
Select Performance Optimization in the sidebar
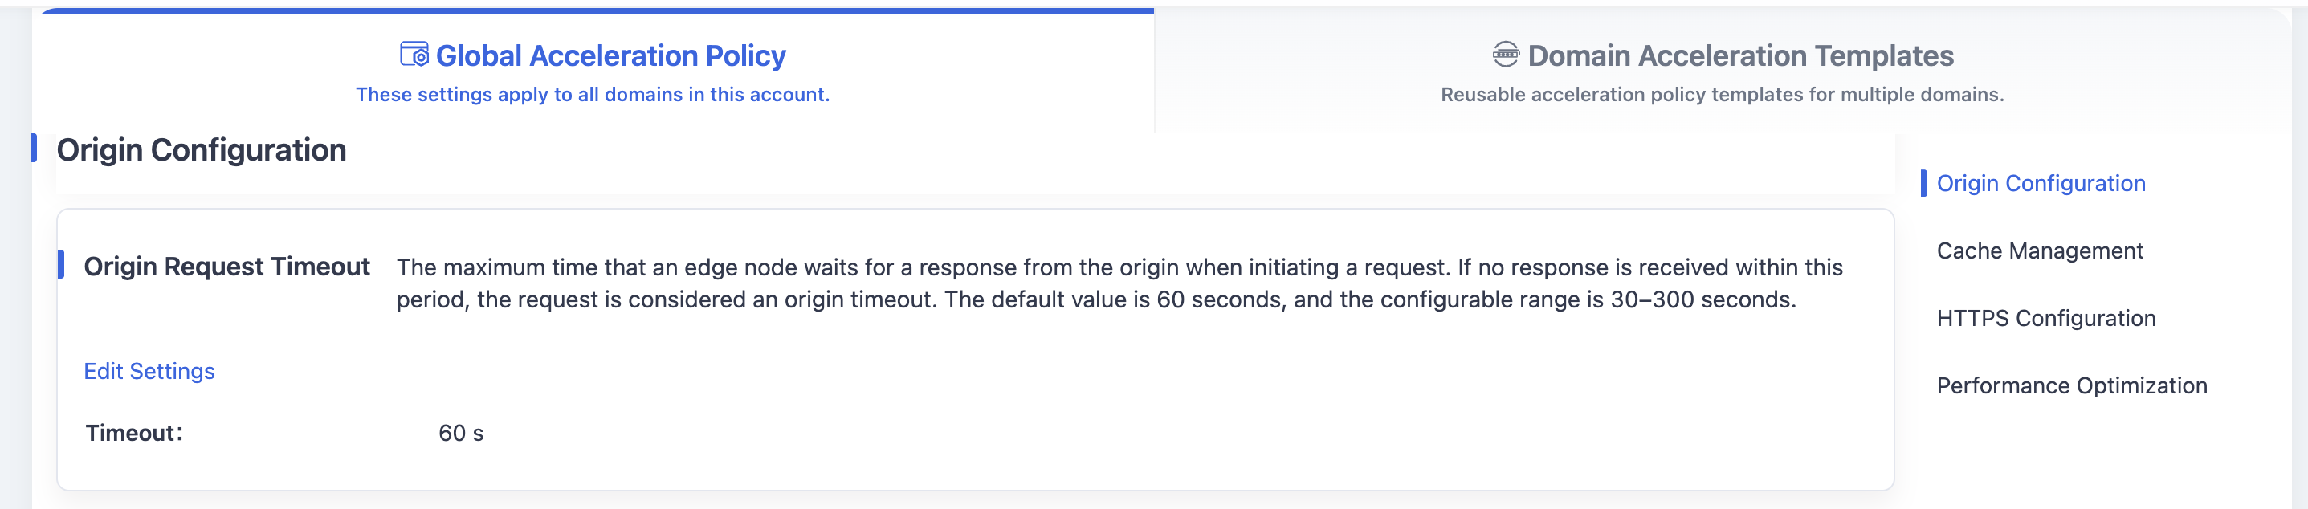click(x=2073, y=385)
